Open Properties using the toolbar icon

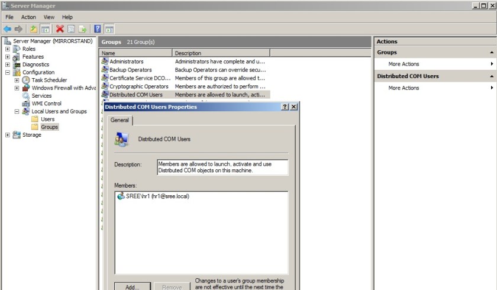(x=71, y=29)
